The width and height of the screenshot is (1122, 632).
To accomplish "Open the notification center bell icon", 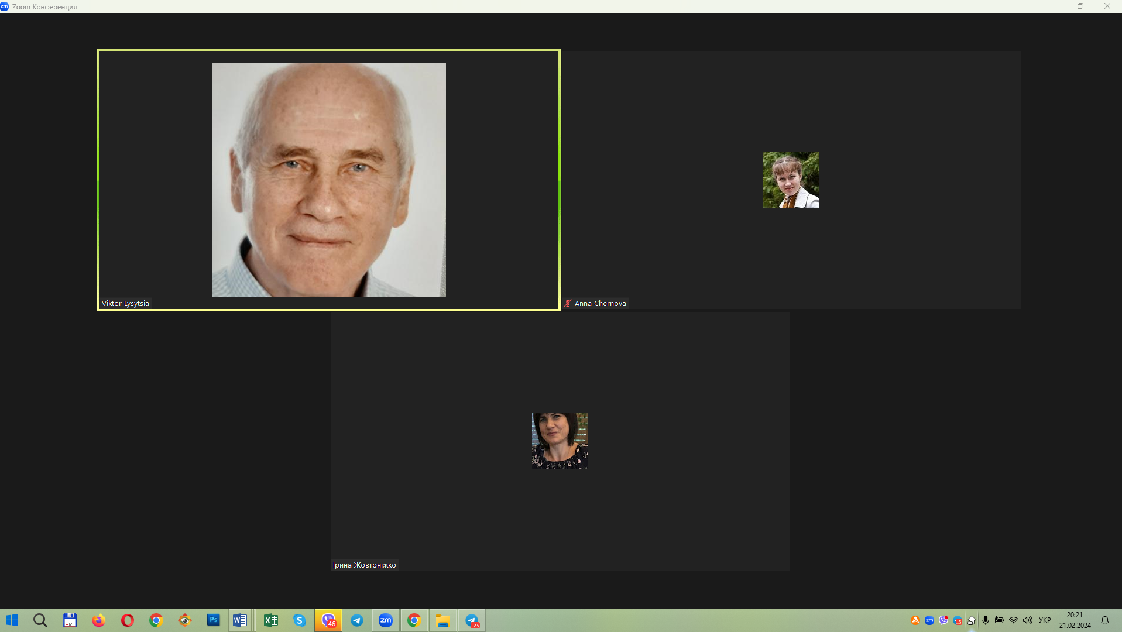I will tap(1105, 620).
